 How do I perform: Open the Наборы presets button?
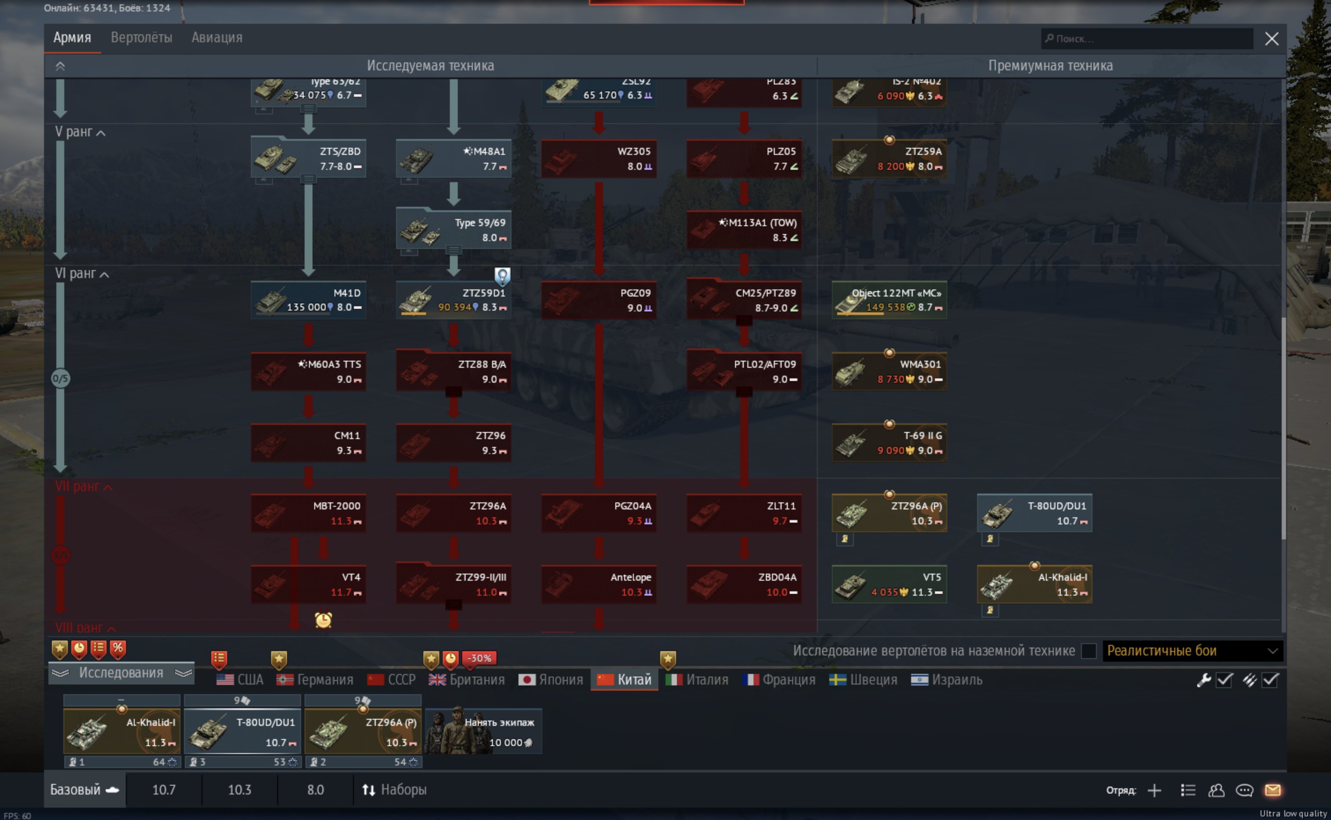coord(394,790)
